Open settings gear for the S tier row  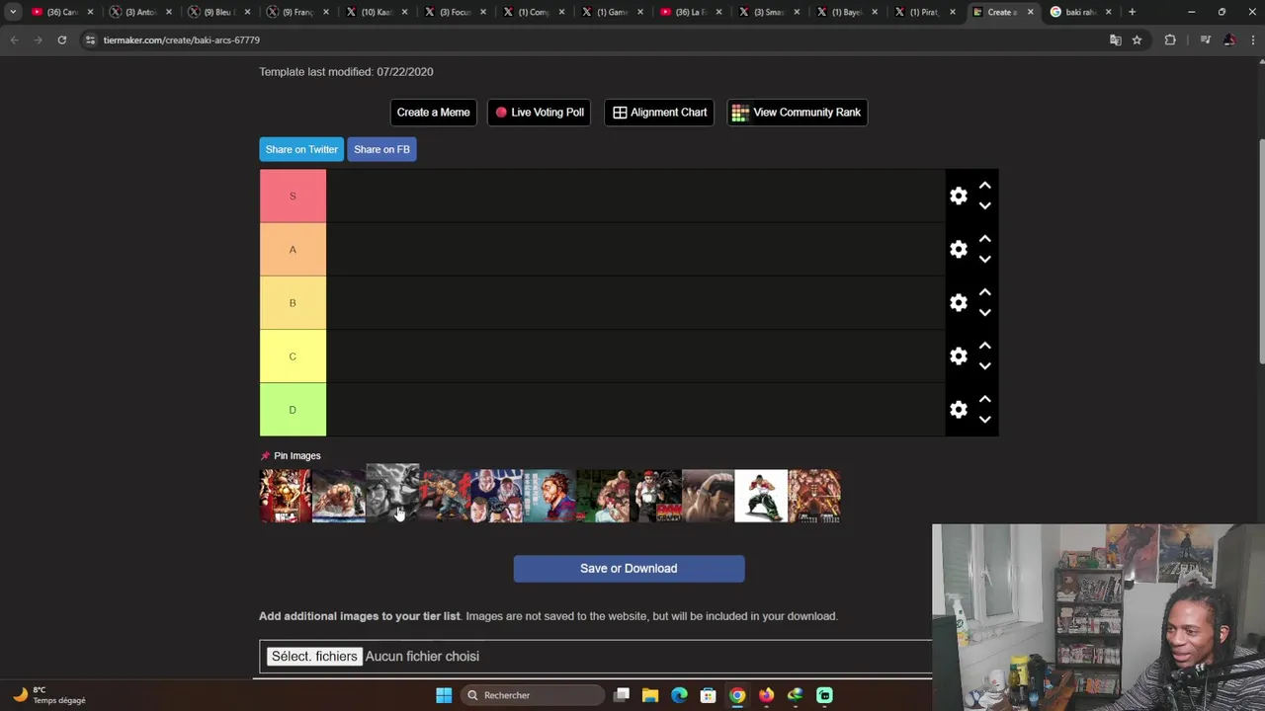958,196
